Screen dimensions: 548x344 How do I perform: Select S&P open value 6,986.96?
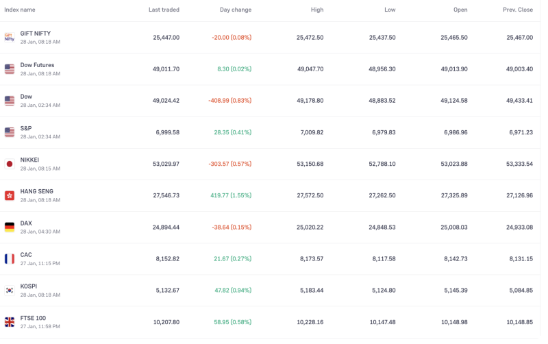click(x=456, y=132)
